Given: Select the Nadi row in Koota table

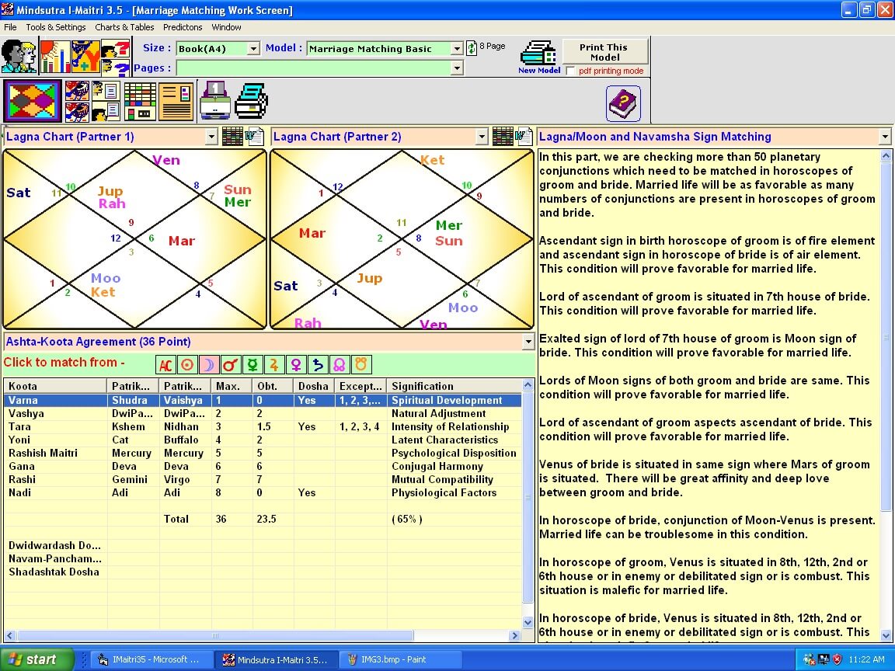Looking at the screenshot, I should pos(263,492).
